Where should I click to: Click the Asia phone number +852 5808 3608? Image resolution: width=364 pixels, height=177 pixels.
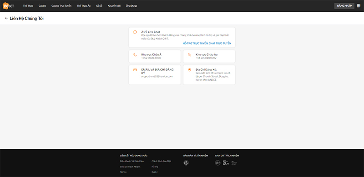(x=151, y=58)
